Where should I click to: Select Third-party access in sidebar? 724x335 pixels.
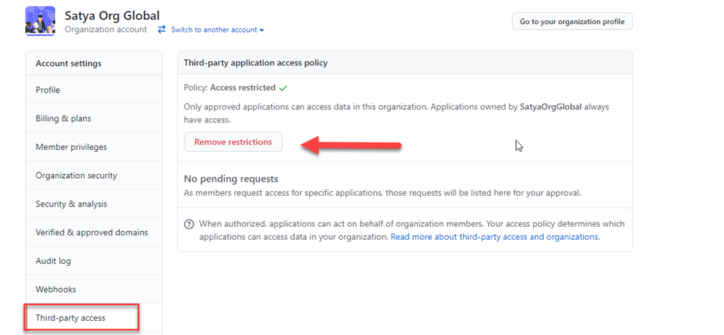coord(70,318)
